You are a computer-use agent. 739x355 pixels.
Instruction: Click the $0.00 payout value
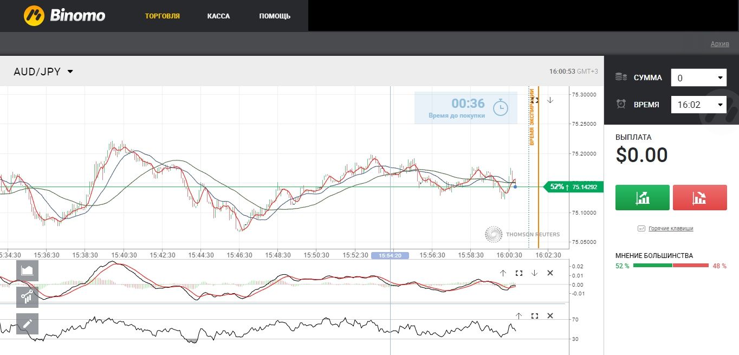(642, 156)
